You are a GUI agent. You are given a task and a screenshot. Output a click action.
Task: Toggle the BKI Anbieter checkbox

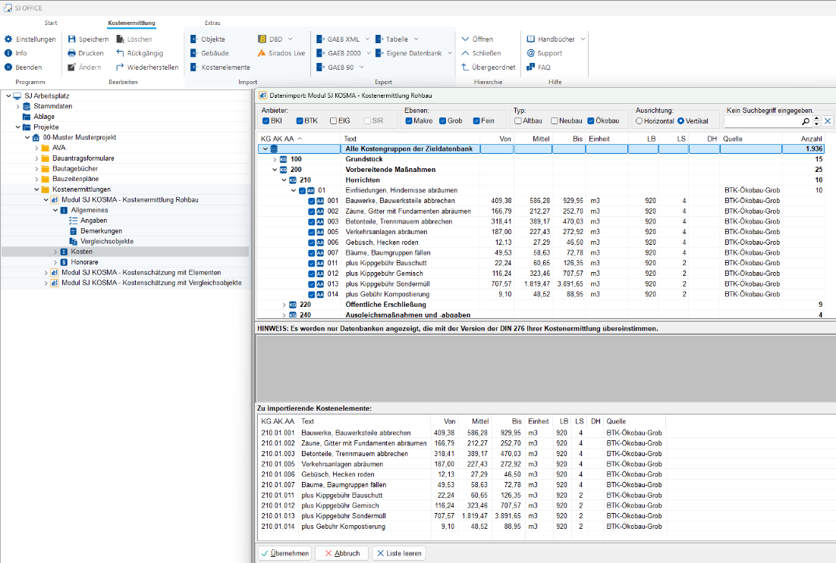coord(266,120)
